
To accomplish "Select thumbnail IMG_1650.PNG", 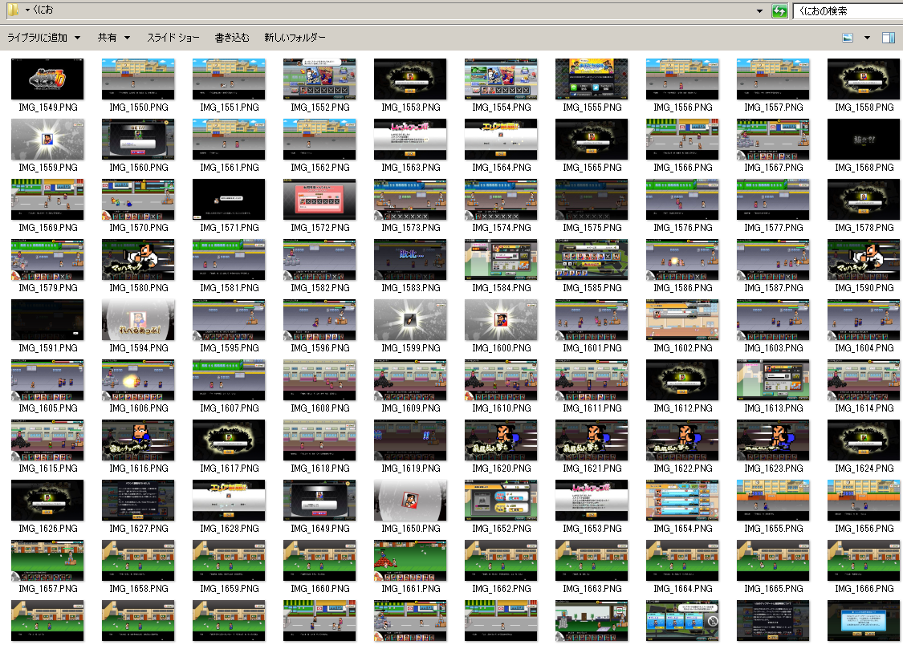I will (410, 501).
